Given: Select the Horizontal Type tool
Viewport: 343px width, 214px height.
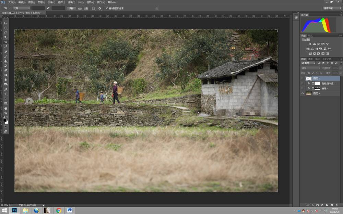Looking at the screenshot, I should click(x=6, y=94).
